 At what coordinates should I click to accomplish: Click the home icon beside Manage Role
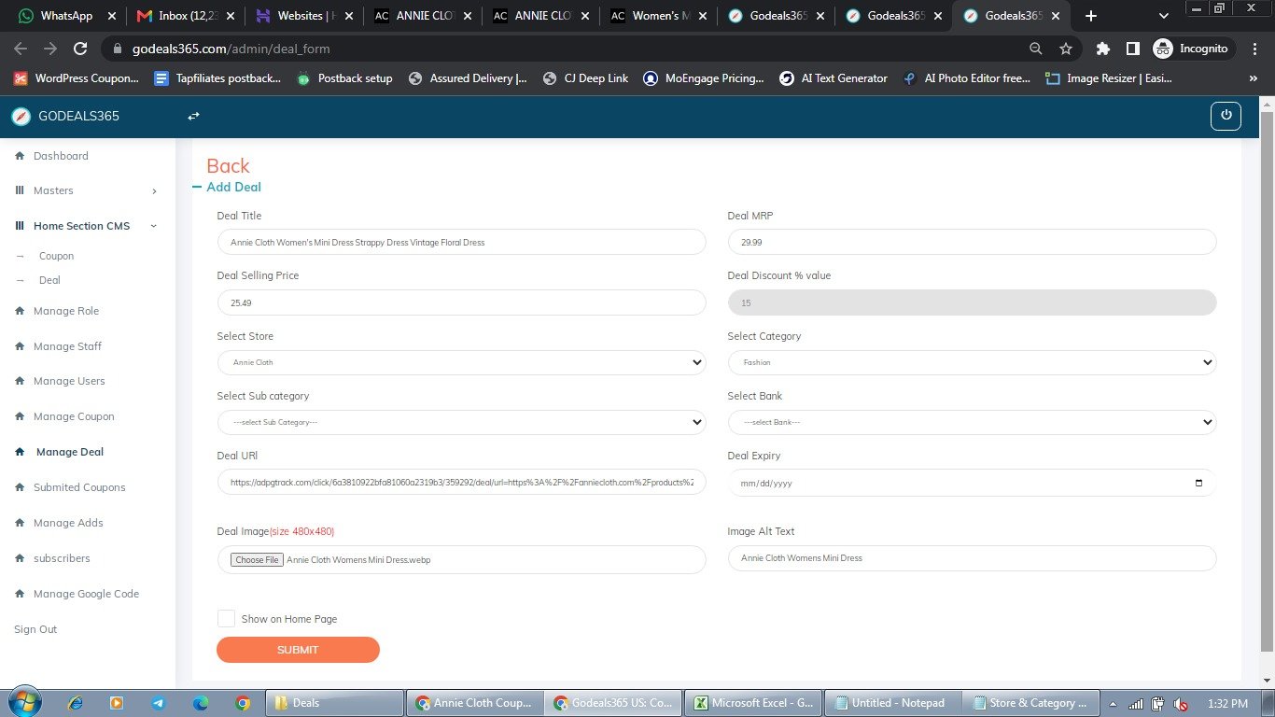20,311
